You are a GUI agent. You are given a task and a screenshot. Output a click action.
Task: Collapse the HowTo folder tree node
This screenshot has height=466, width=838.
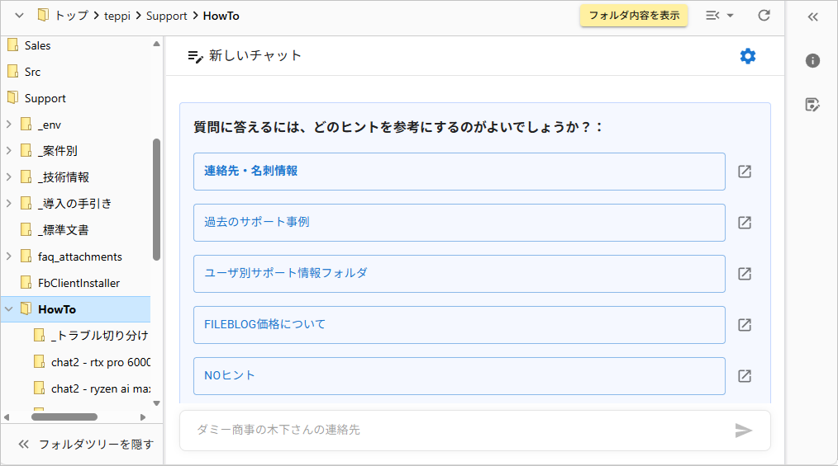point(8,309)
